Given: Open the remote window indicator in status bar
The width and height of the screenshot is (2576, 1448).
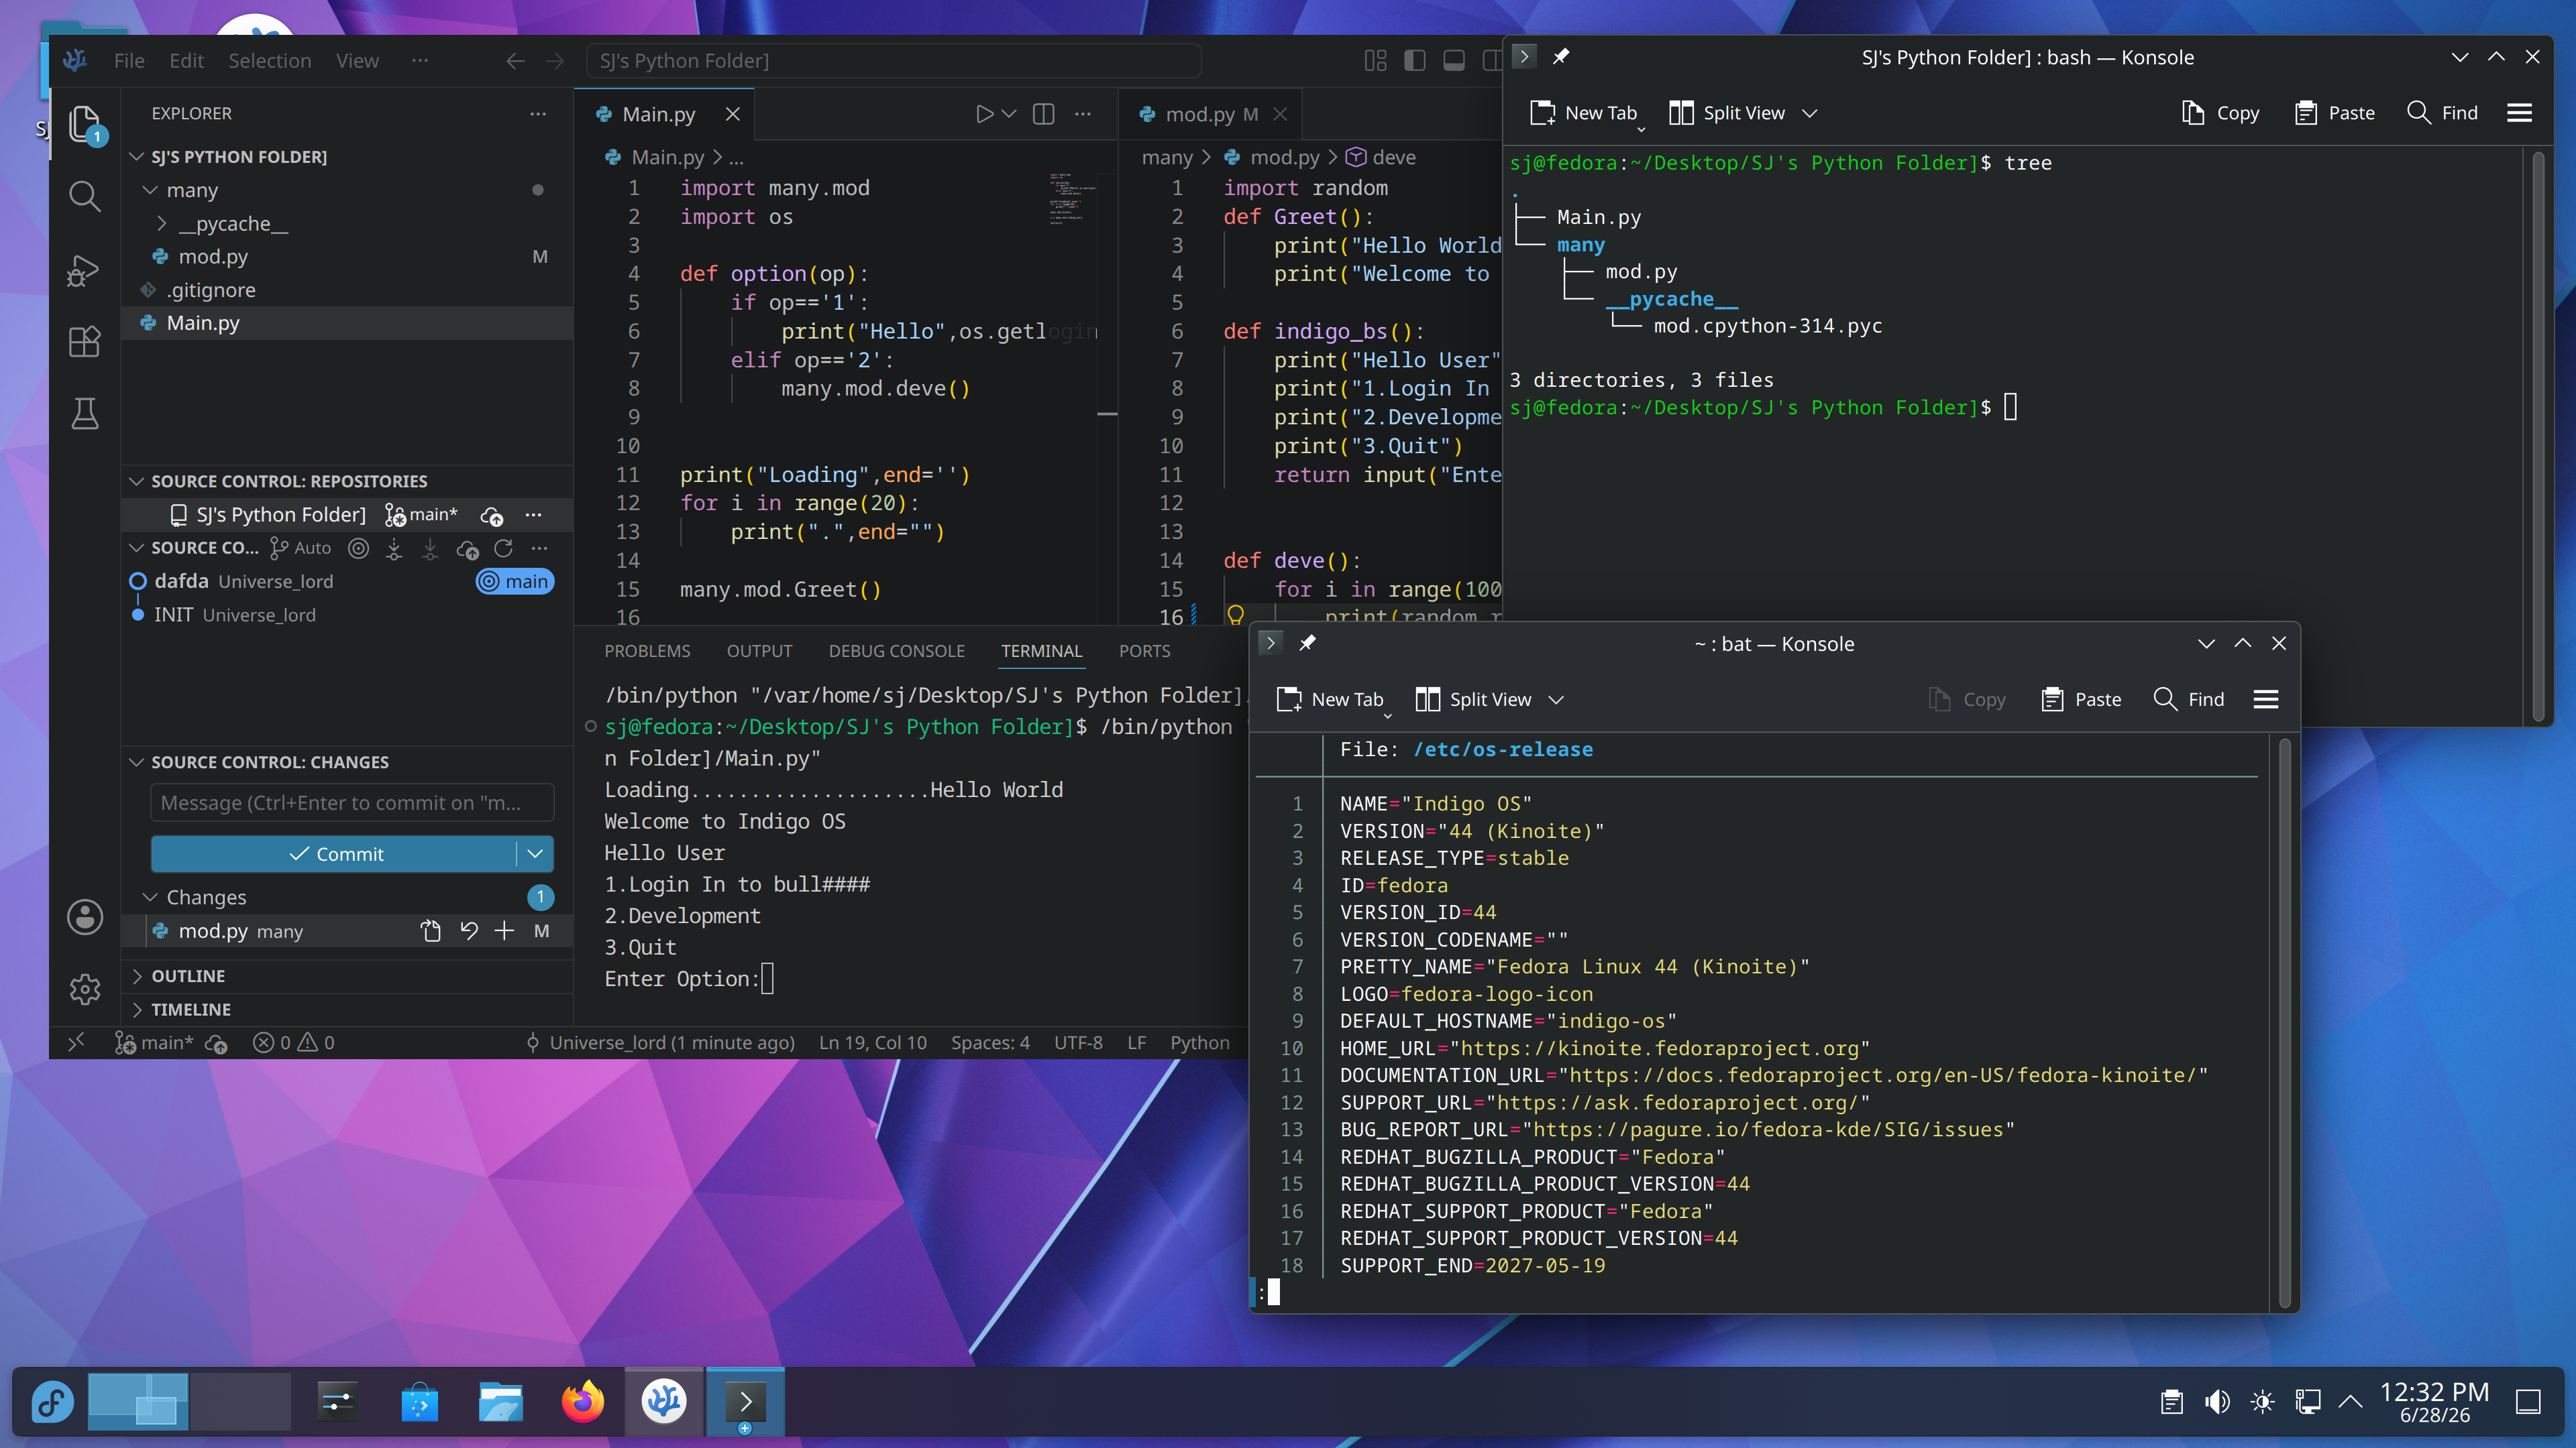Looking at the screenshot, I should click(76, 1042).
